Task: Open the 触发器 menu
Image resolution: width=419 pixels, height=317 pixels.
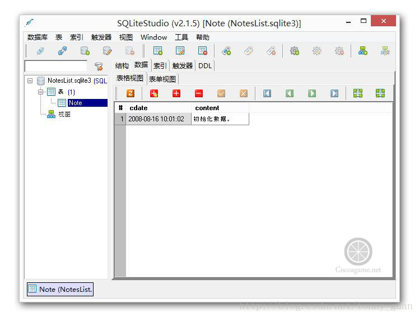Action: 101,37
